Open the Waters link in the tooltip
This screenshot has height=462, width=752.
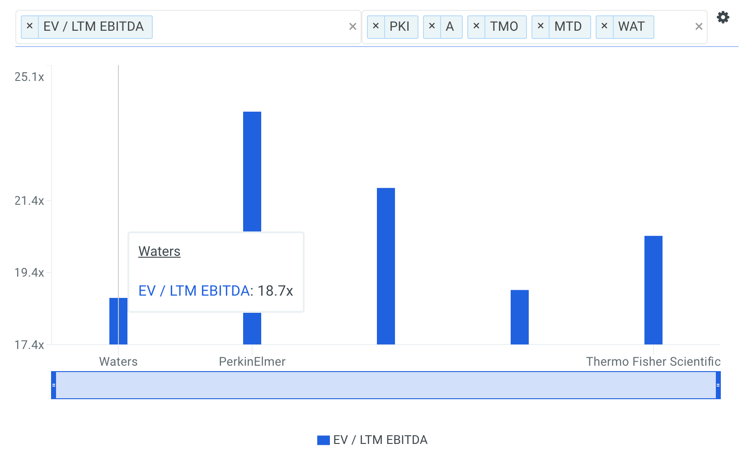[159, 251]
